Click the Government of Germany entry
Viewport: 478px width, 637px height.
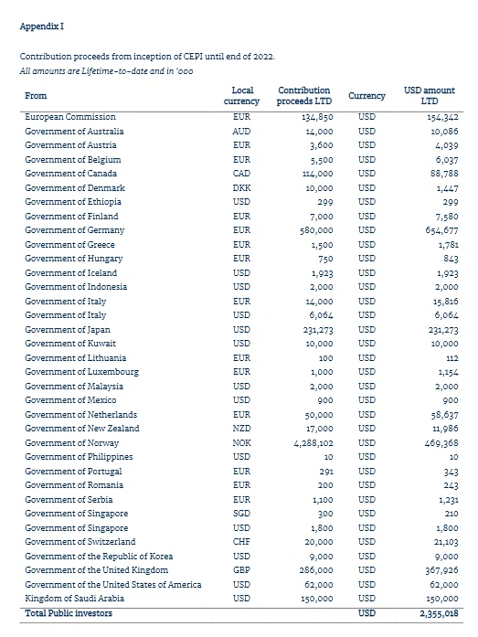(75, 230)
